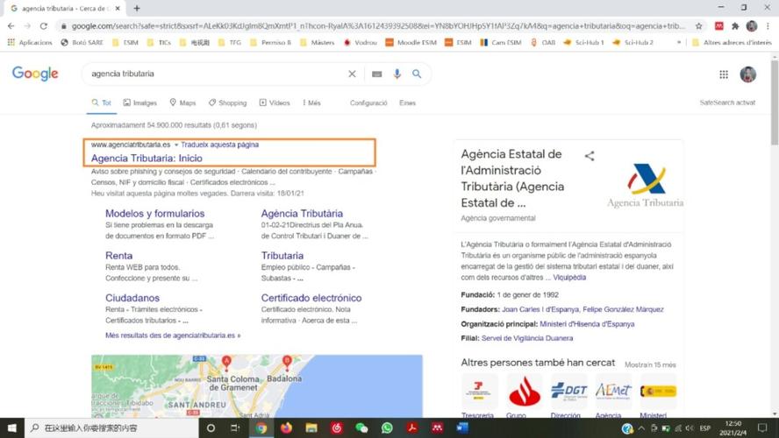779x438 pixels.
Task: Open the Aplicacions bookmarks shortcut
Action: (x=30, y=43)
